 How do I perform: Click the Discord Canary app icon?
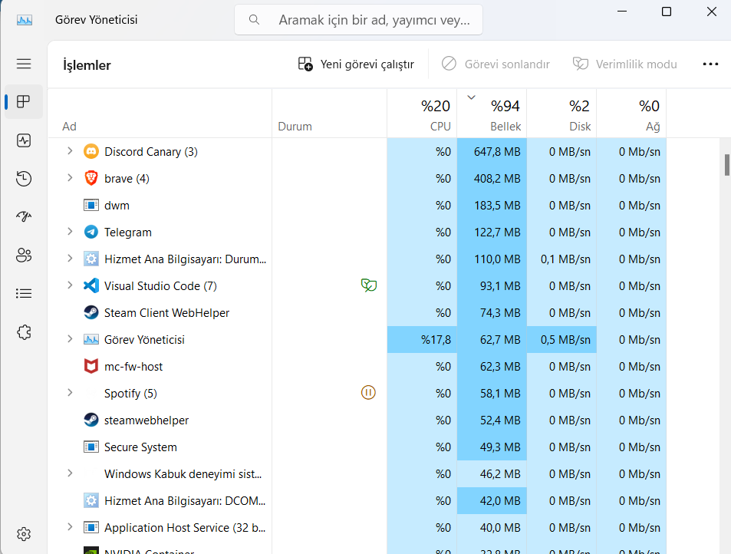click(x=91, y=152)
